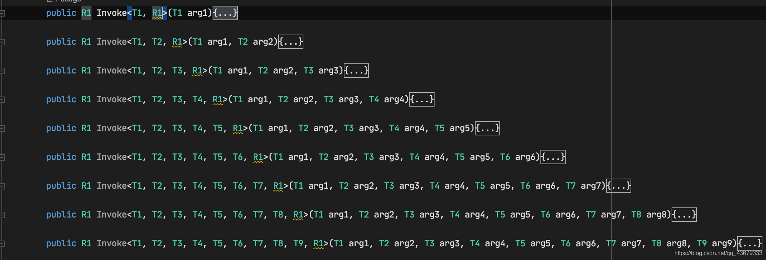Expand gutter fold of the arg4 overload

coord(2,100)
